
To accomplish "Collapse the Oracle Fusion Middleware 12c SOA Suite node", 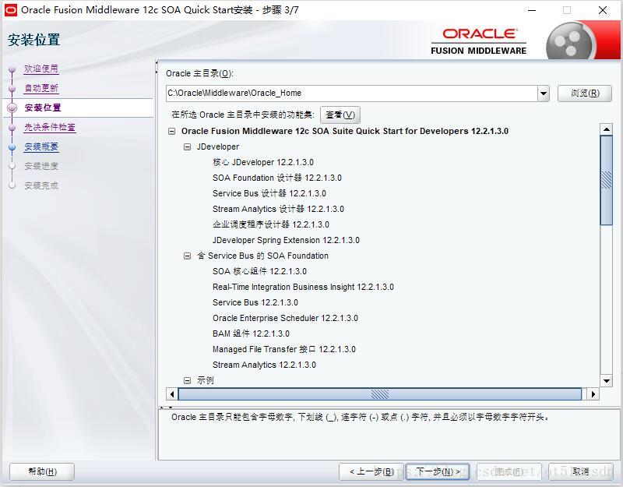I will pyautogui.click(x=171, y=131).
